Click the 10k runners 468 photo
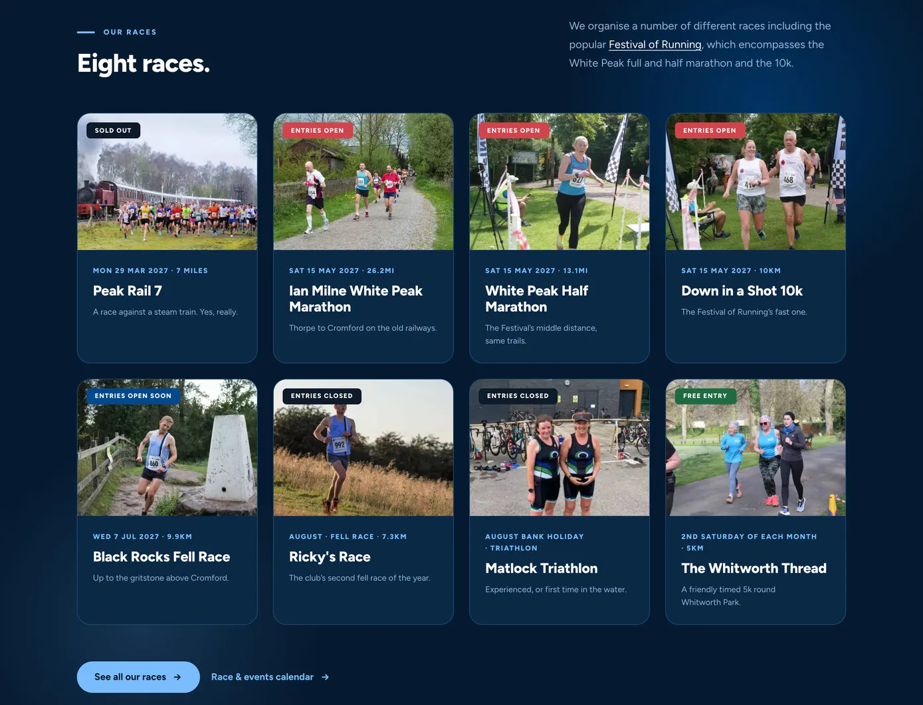The height and width of the screenshot is (705, 923). click(x=756, y=182)
